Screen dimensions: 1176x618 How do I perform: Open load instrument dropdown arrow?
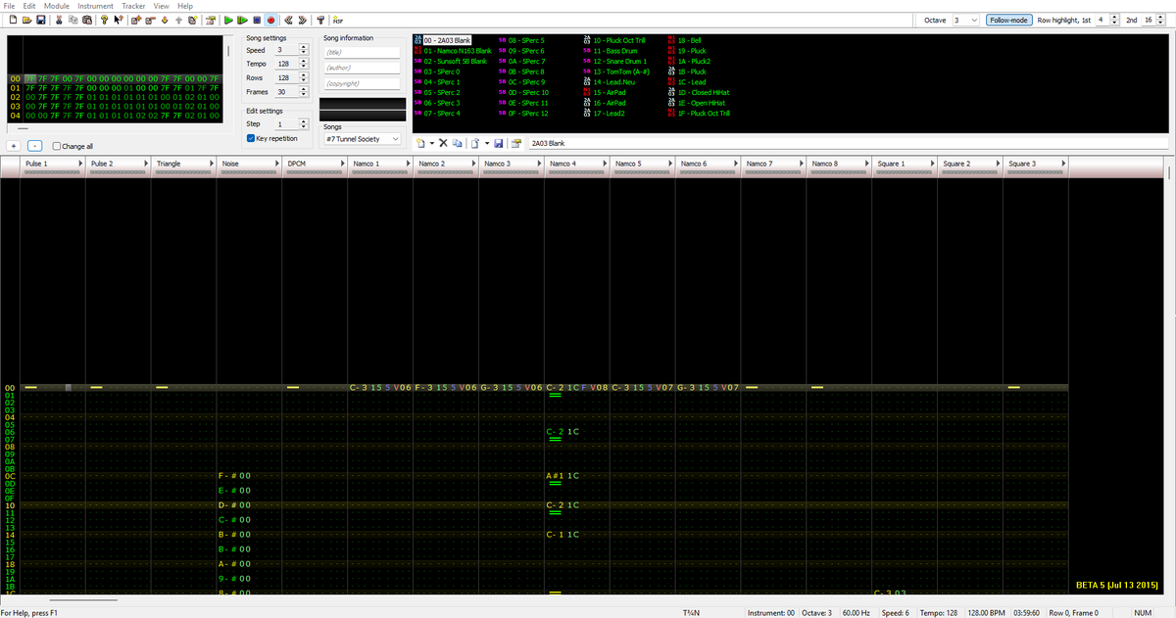point(487,143)
